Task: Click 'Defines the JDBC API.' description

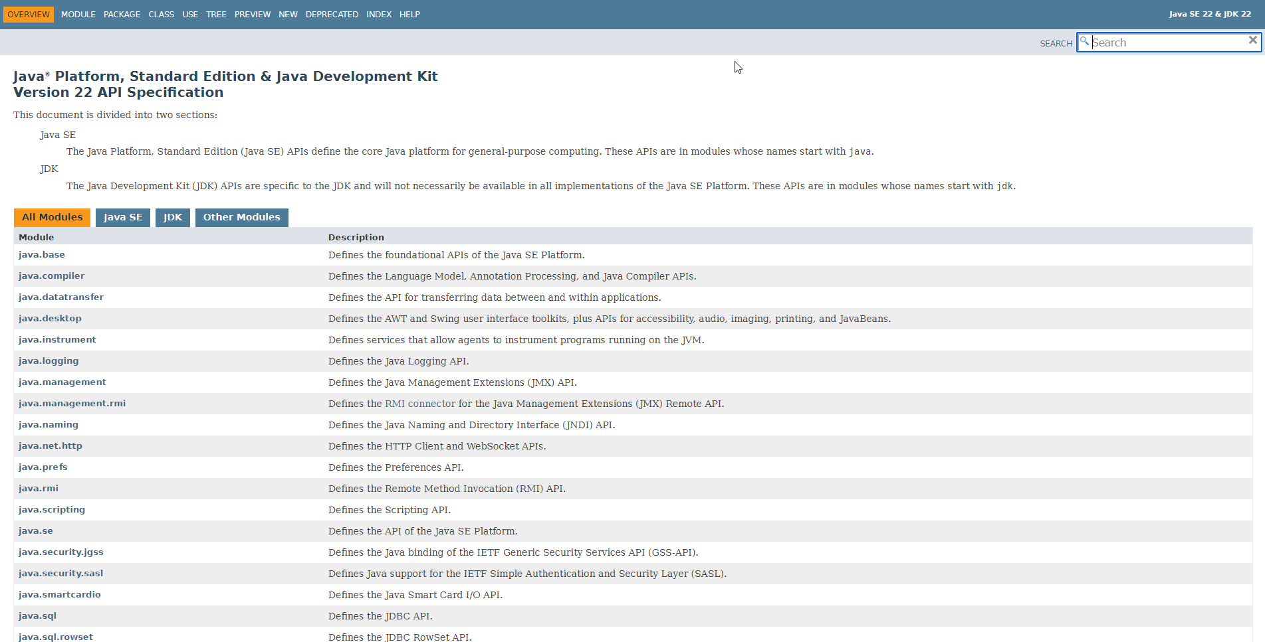Action: point(380,616)
